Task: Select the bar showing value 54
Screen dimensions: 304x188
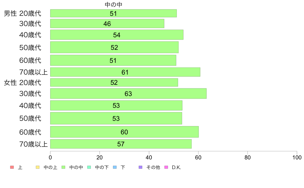Action: tap(117, 35)
